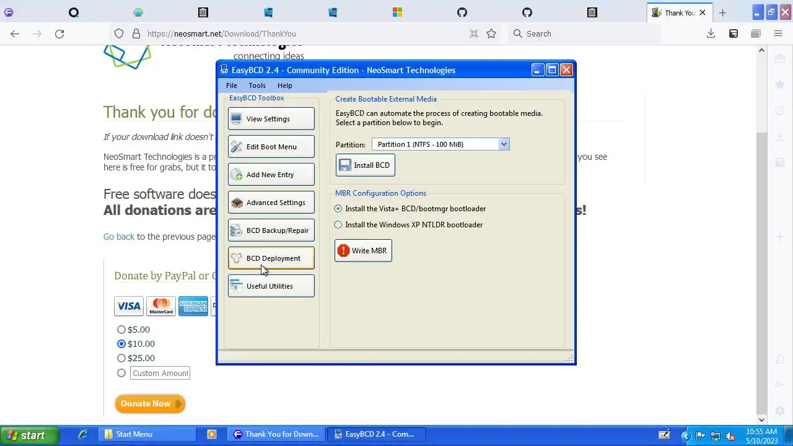Screen dimensions: 793x446
Task: Click the media player taskbar icon
Action: tap(212, 435)
